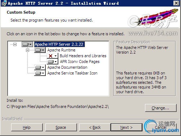Select APR Iconv Code Pages feature
Image resolution: width=181 pixels, height=136 pixels.
pos(80,62)
